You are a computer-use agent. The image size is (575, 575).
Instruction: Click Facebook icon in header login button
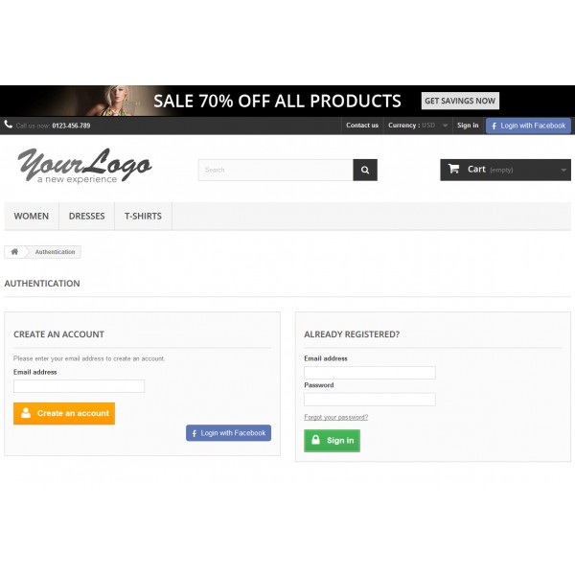(494, 126)
